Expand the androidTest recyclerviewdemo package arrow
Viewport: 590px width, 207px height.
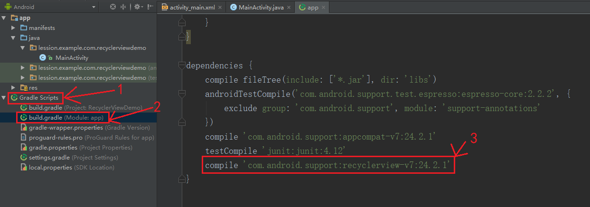click(x=23, y=67)
